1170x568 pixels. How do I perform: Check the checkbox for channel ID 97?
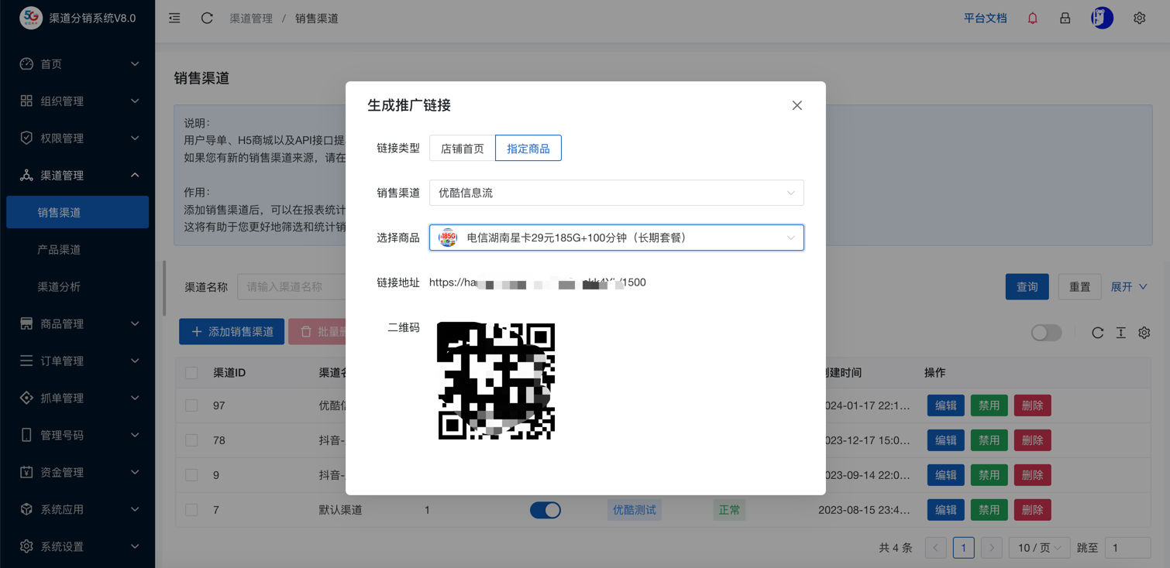[x=191, y=405]
